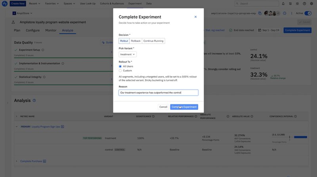
Task: Choose the Rollback decision option
Action: [136, 41]
